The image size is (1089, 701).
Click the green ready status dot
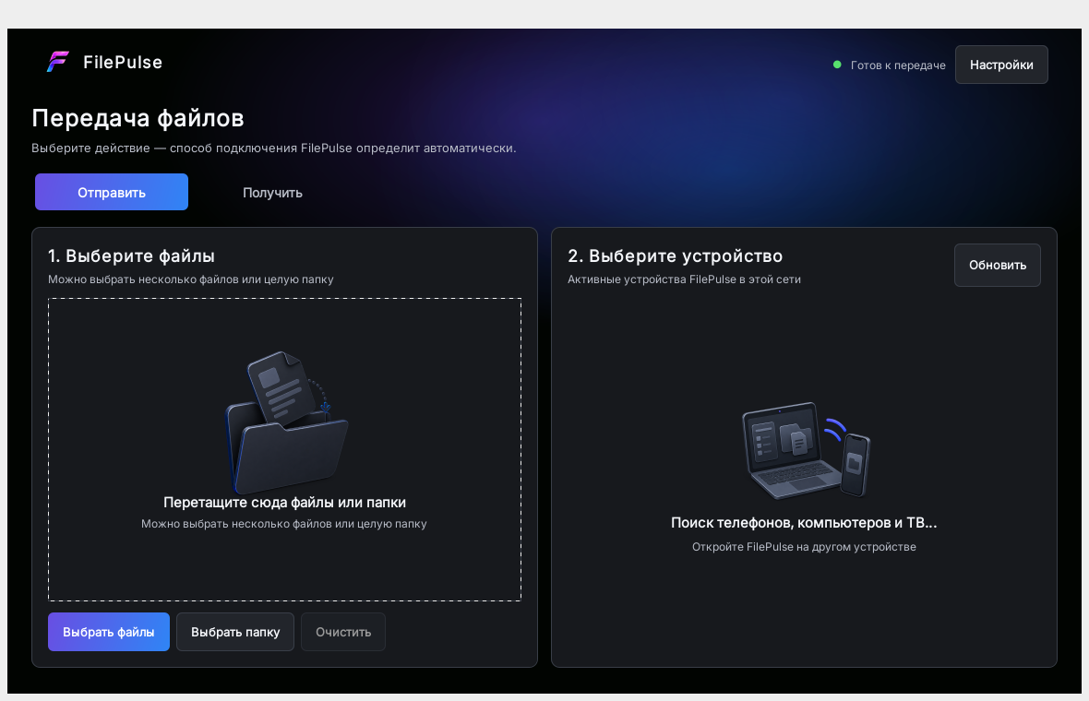pos(837,65)
